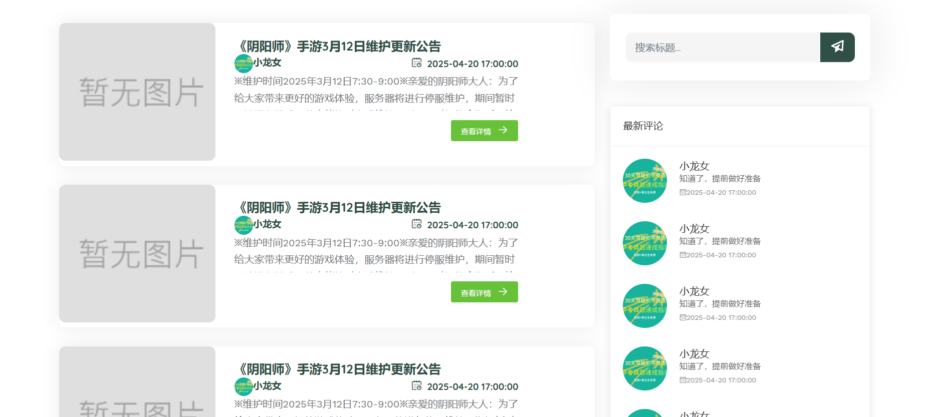Click the first post's date 2025-04-20 17:00:00
Viewport: 925px width, 417px height.
473,64
